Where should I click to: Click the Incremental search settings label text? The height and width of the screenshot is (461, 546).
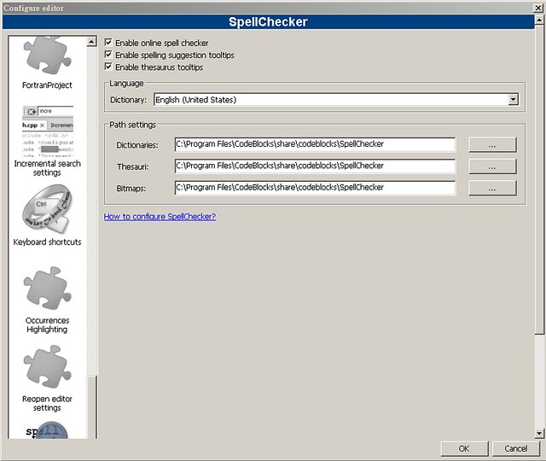[48, 168]
